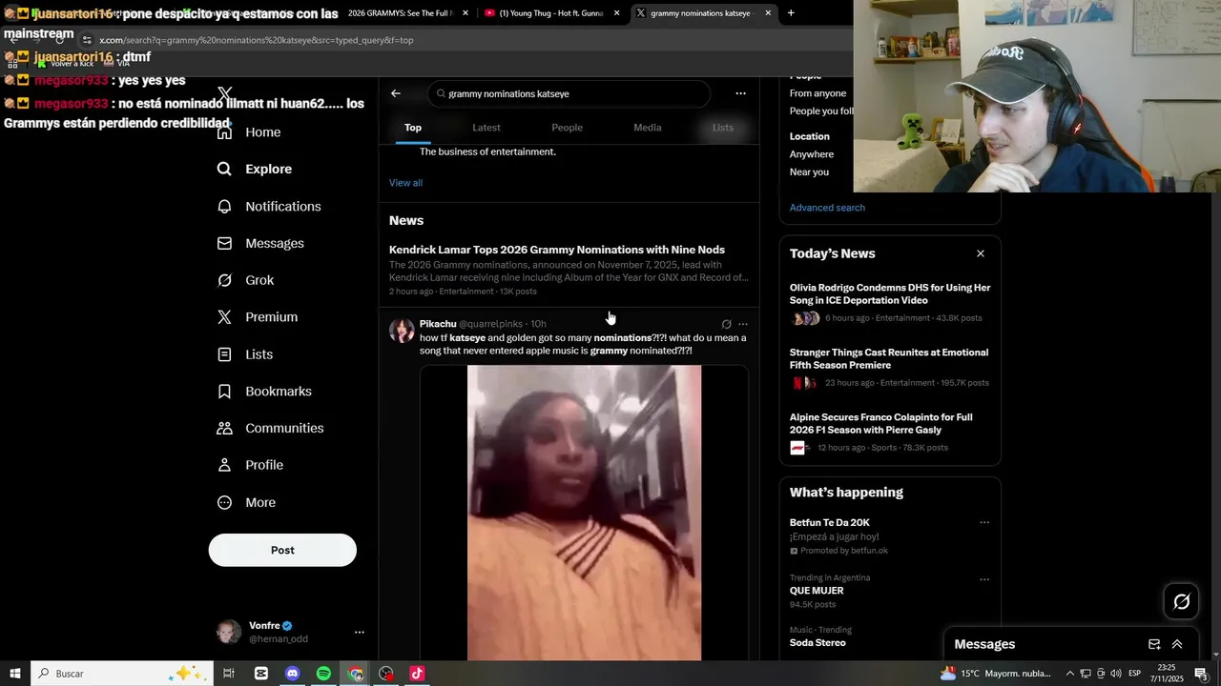Open Premium in the sidebar

point(258,317)
